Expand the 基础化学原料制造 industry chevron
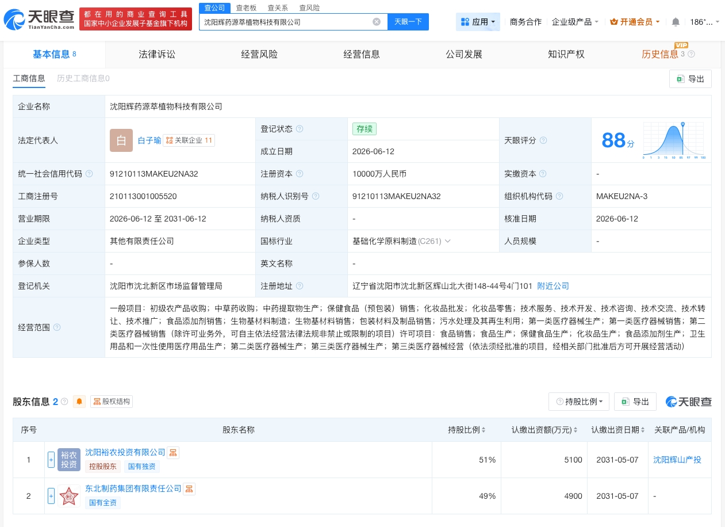 pos(447,241)
